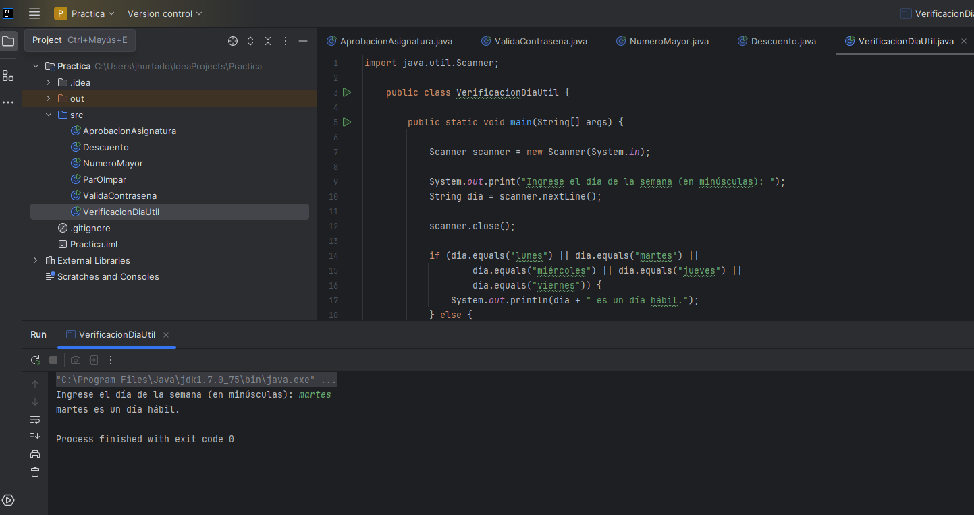Open Descuento class in project tree
This screenshot has width=974, height=515.
pyautogui.click(x=106, y=147)
